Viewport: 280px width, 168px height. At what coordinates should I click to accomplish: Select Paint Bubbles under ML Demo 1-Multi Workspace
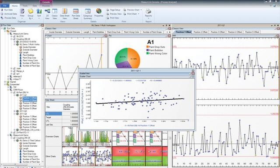[28, 55]
